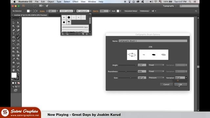This screenshot has height=118, width=210.
Task: Select the Eyedropper tool
Action: coord(13,59)
